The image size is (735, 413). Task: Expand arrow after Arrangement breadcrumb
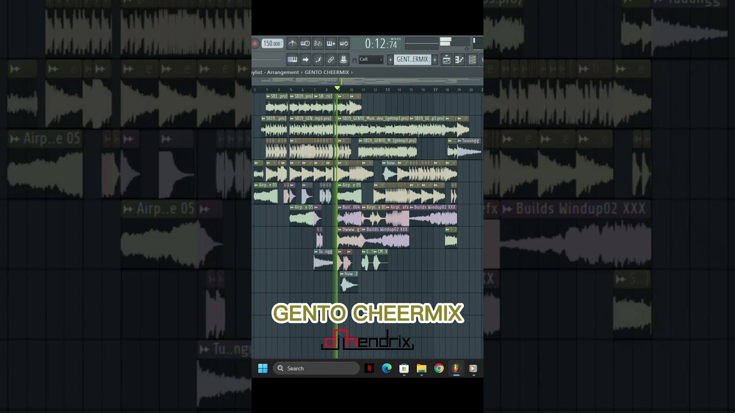pyautogui.click(x=302, y=72)
